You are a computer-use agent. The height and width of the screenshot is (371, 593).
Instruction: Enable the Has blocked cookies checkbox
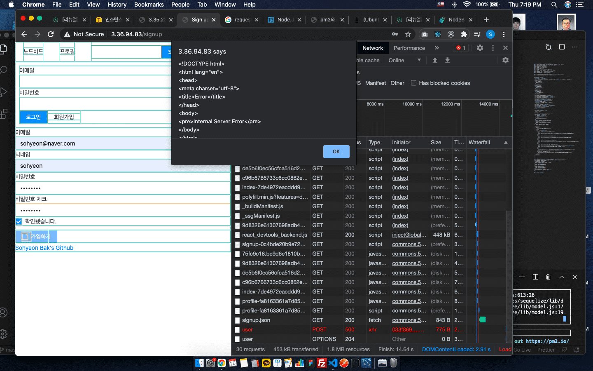tap(413, 83)
